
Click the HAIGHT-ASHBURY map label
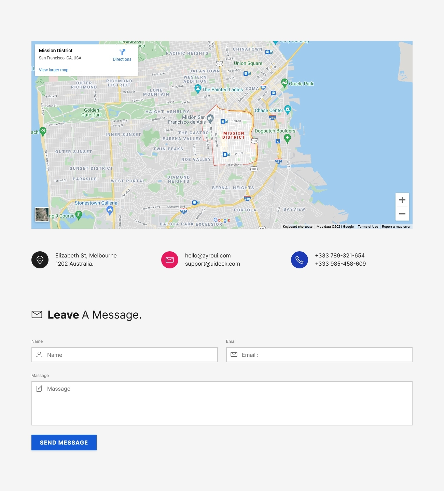point(167,112)
